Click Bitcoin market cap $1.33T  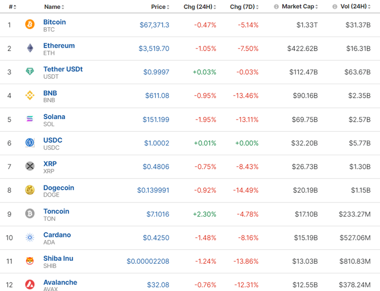coord(307,25)
